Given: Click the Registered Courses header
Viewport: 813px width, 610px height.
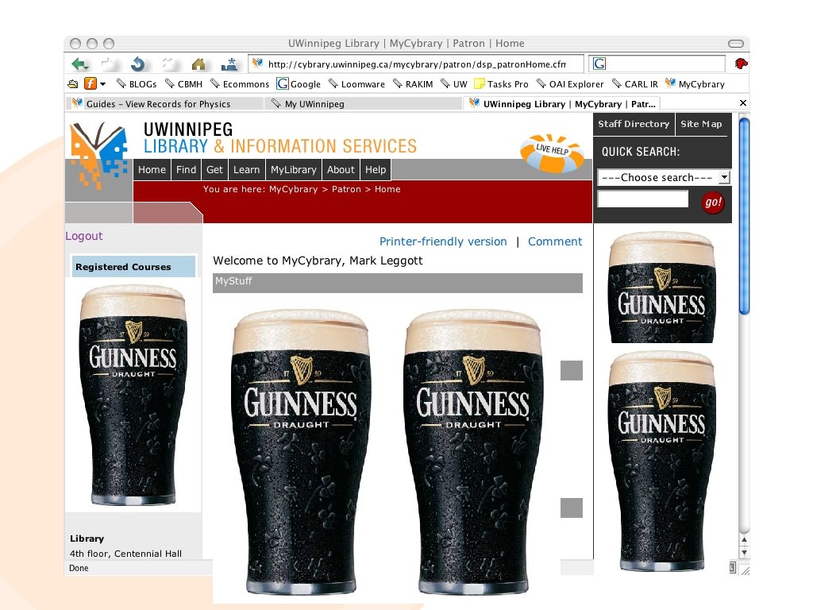Looking at the screenshot, I should tap(133, 267).
